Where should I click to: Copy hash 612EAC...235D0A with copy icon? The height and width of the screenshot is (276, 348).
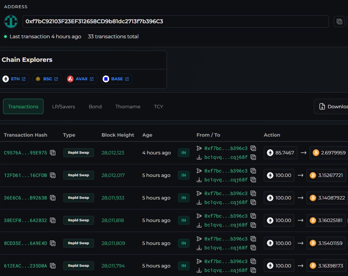53,266
